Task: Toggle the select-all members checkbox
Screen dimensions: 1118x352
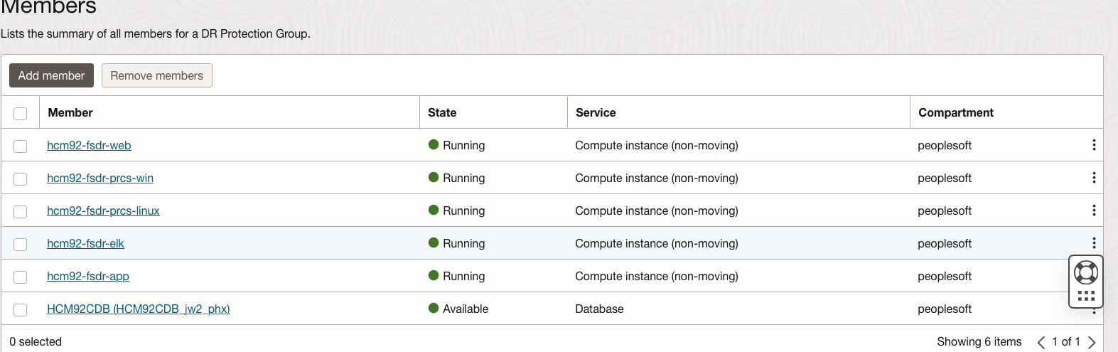Action: [x=21, y=114]
